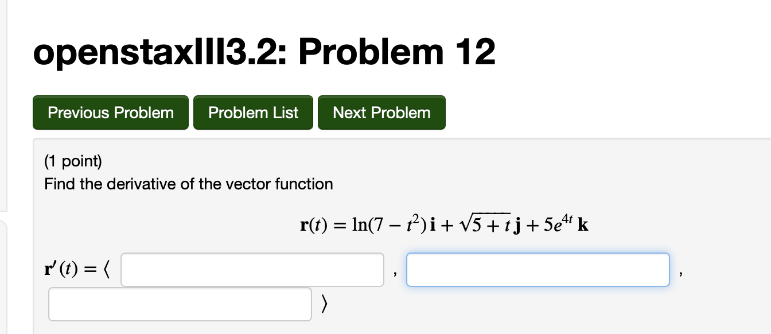The height and width of the screenshot is (334, 771).
Task: Navigate back using Problem List
Action: (253, 112)
